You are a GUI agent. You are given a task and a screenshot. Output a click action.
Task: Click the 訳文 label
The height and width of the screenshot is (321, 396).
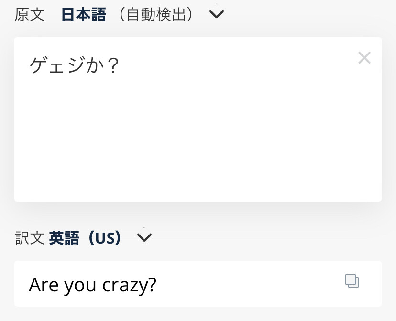click(x=30, y=237)
